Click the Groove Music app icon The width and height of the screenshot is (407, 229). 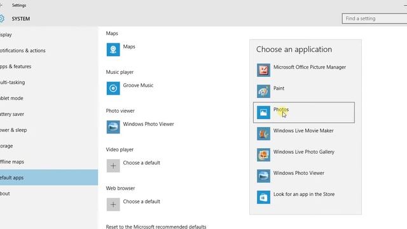(x=113, y=88)
